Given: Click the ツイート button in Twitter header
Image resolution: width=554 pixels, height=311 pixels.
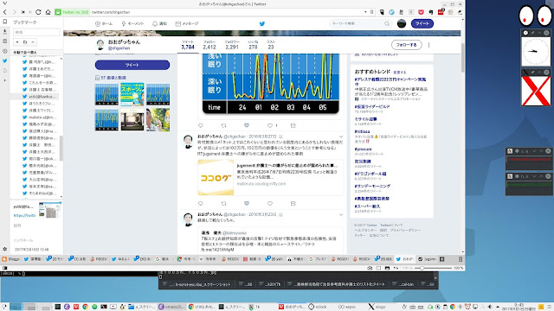Looking at the screenshot, I should coord(422,23).
